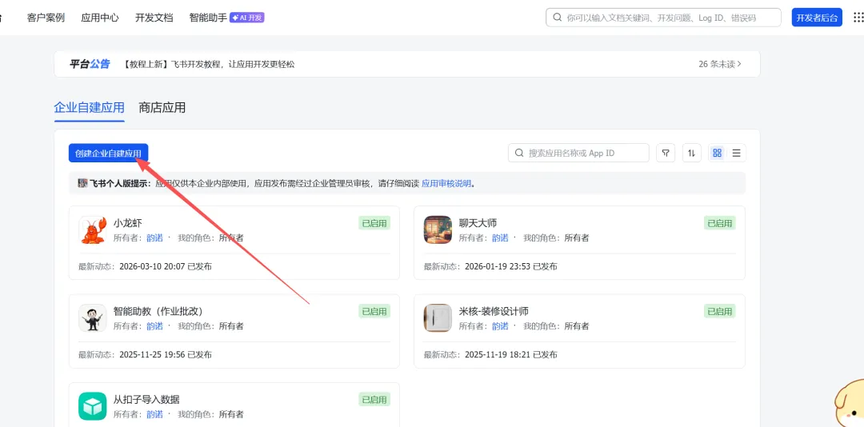
Task: Click the 小龙虾 lobster app icon
Action: click(x=93, y=229)
